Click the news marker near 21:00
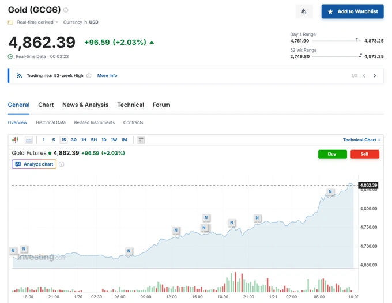392x303 pixels. pos(257,218)
